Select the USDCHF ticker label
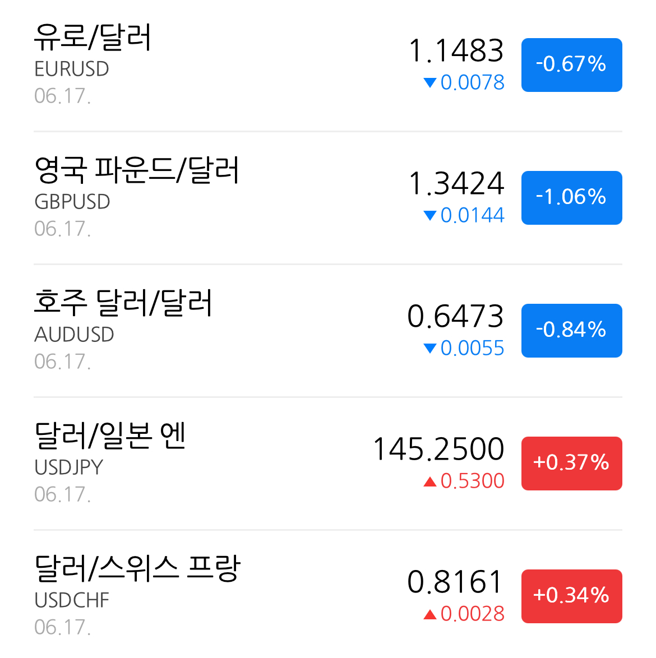Image resolution: width=656 pixels, height=658 pixels. point(72,600)
